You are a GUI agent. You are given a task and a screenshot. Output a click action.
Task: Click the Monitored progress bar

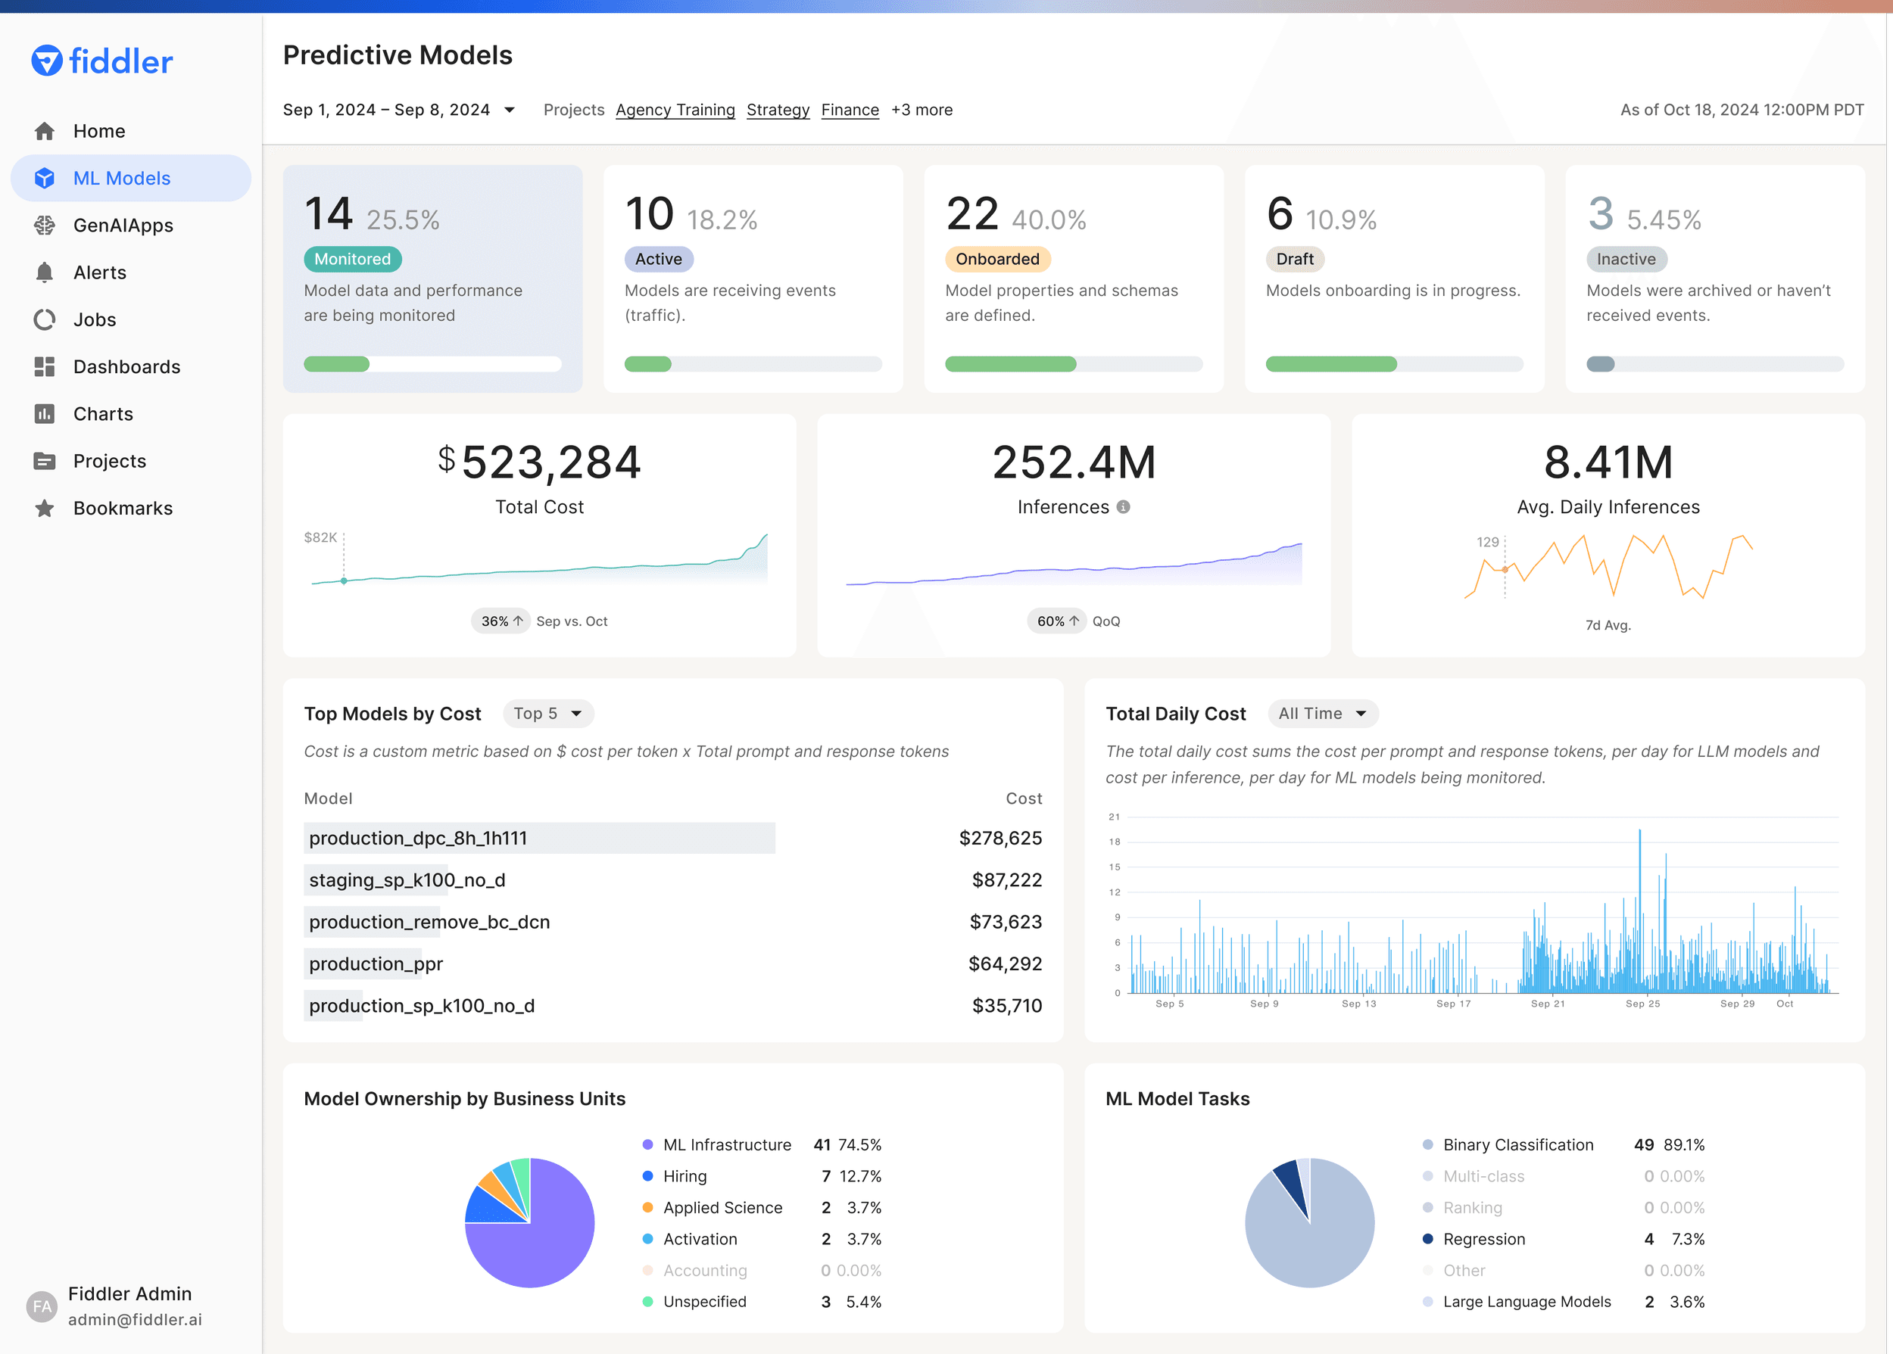point(433,364)
